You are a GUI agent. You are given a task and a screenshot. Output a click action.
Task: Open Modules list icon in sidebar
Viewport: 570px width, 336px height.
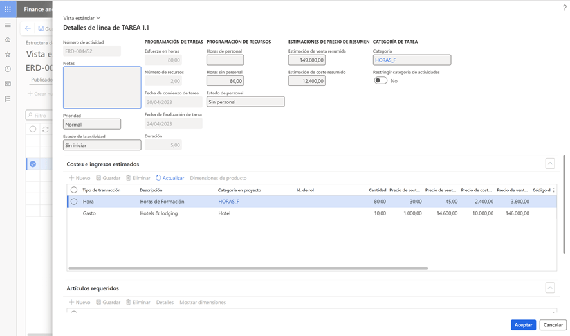pos(8,99)
